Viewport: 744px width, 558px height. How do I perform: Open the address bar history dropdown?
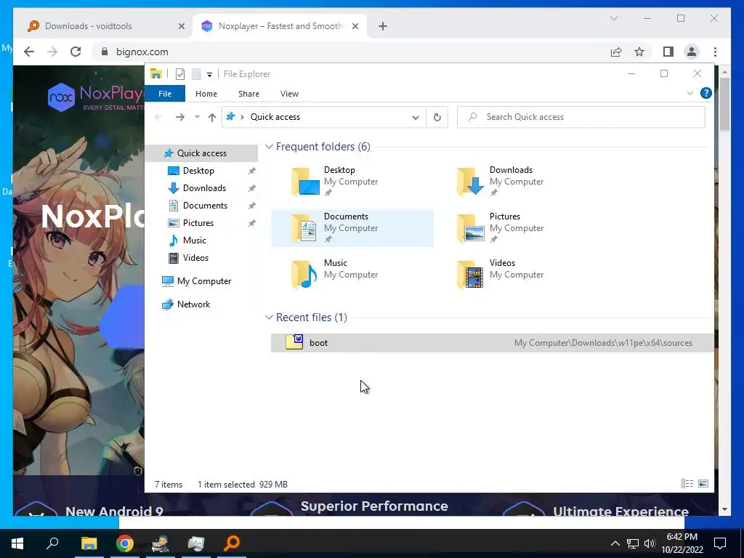click(x=416, y=117)
